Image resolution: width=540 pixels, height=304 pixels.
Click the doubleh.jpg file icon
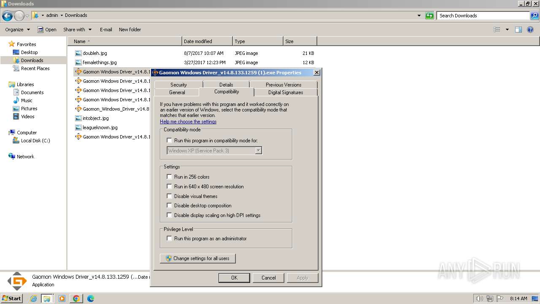click(x=78, y=53)
